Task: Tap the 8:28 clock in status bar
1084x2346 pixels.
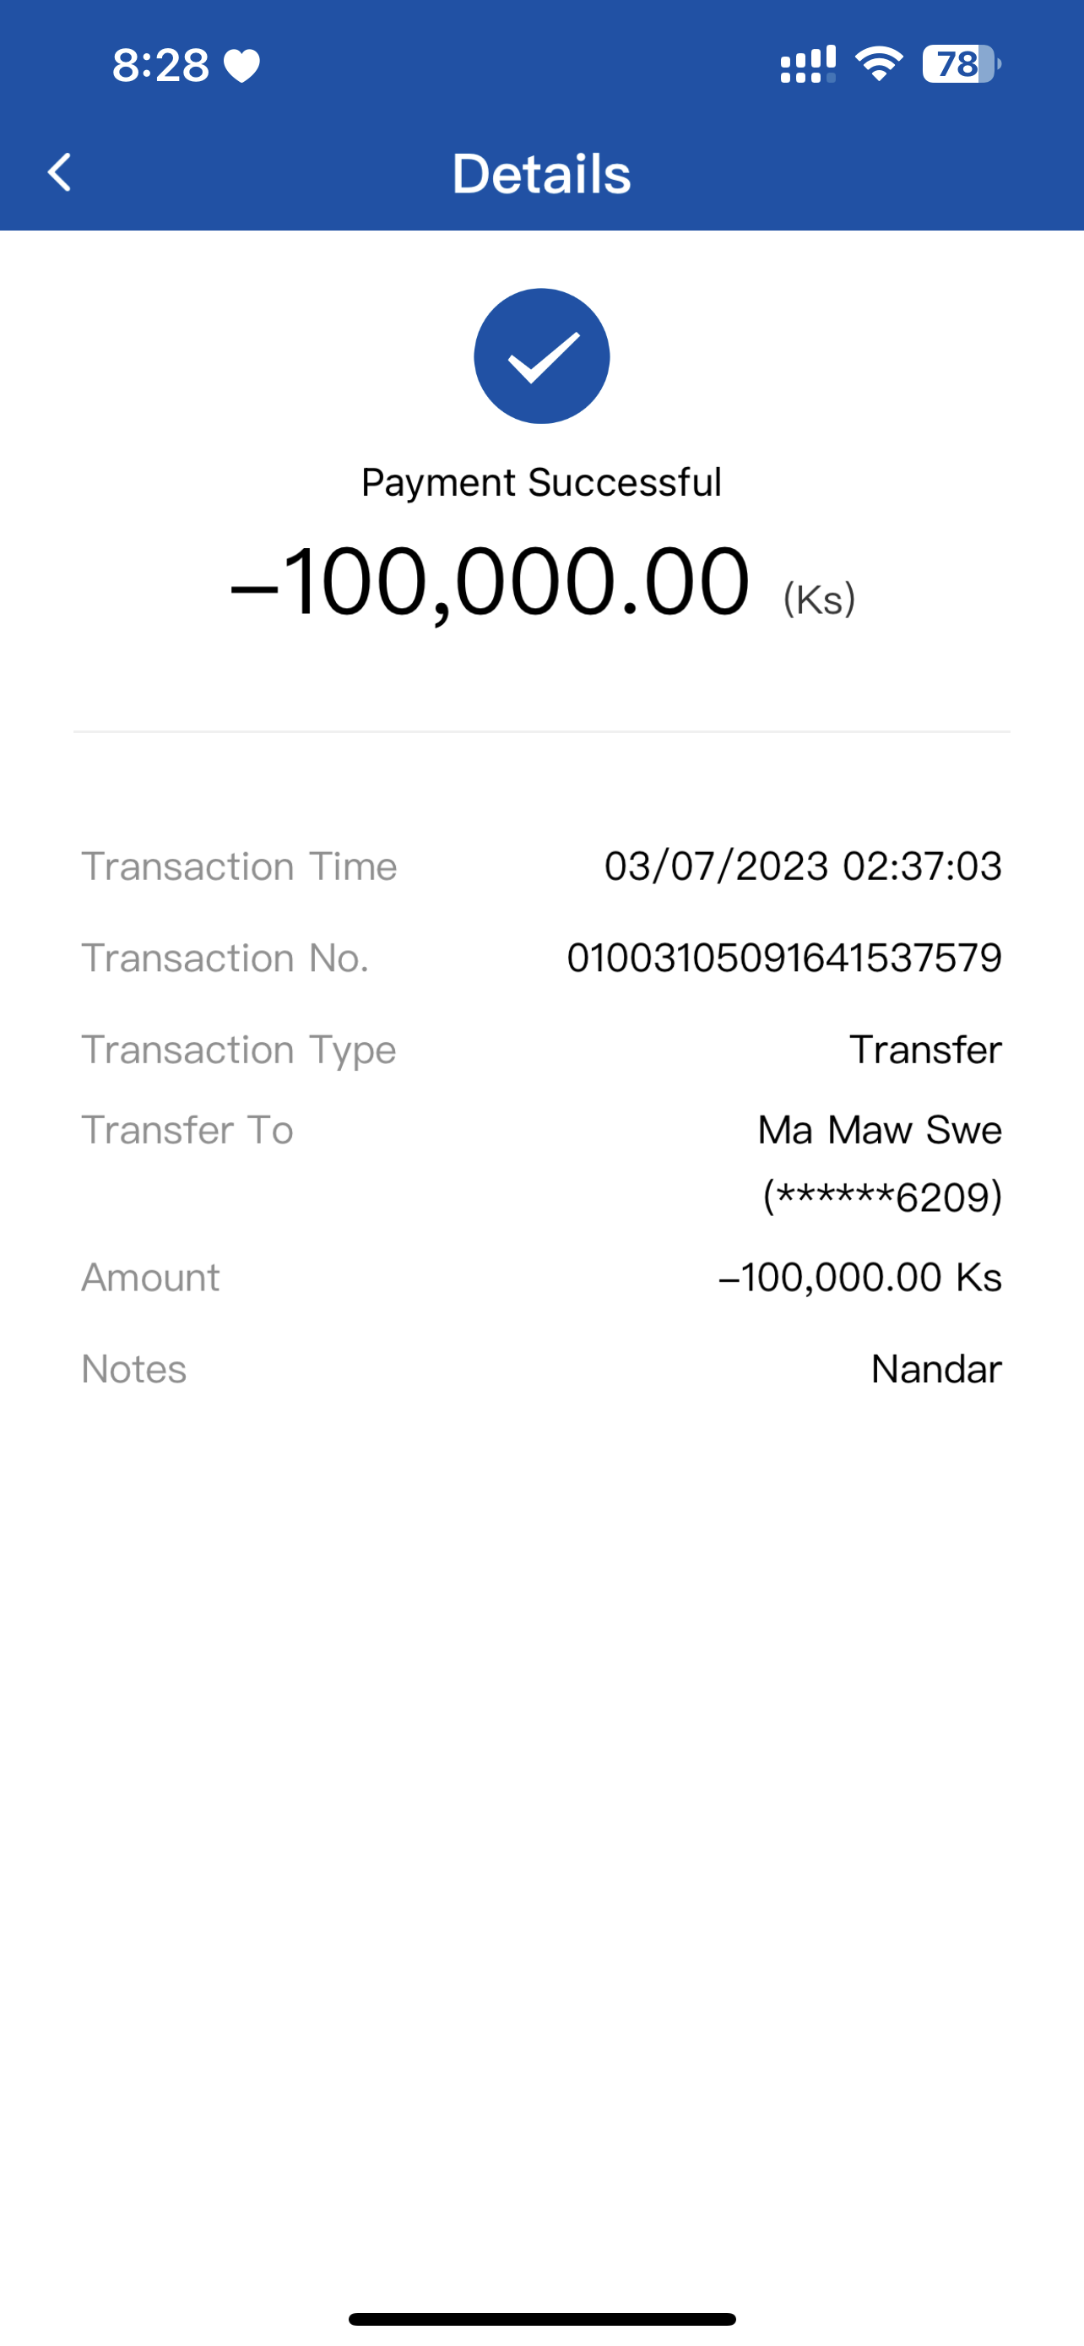Action: [x=160, y=66]
